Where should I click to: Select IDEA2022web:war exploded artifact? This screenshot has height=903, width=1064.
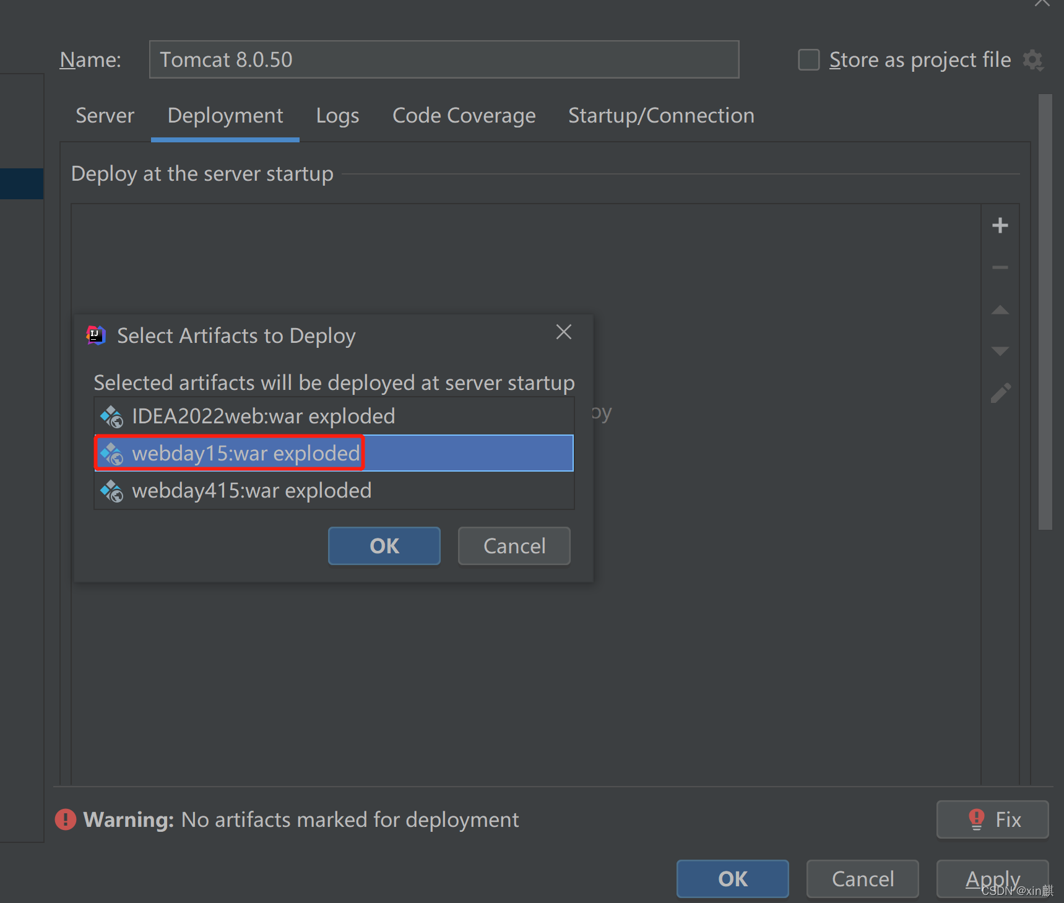tap(334, 416)
